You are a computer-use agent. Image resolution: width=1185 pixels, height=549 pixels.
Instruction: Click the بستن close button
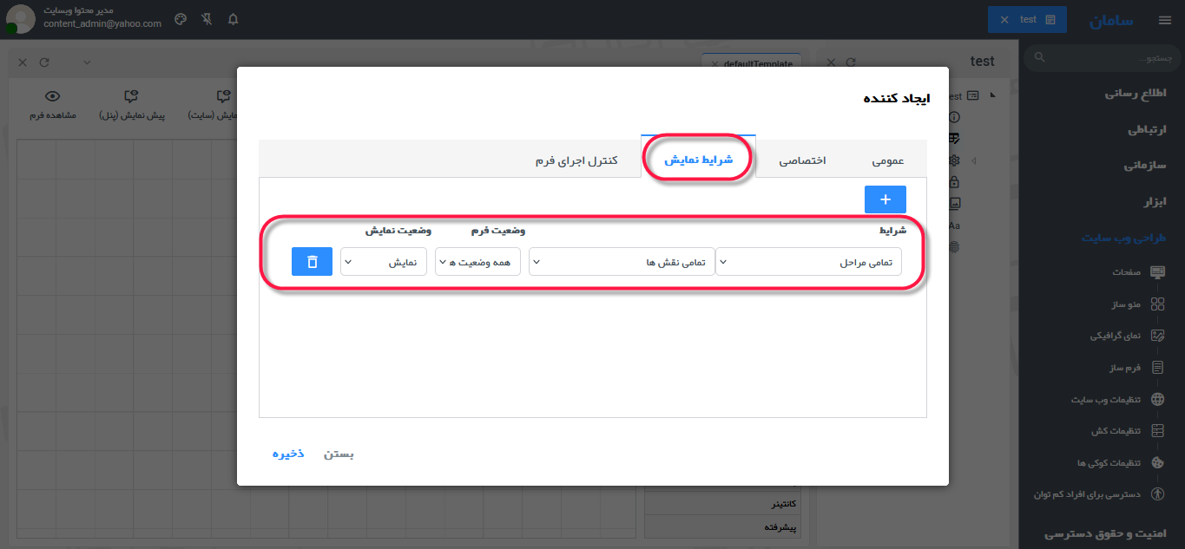(339, 454)
